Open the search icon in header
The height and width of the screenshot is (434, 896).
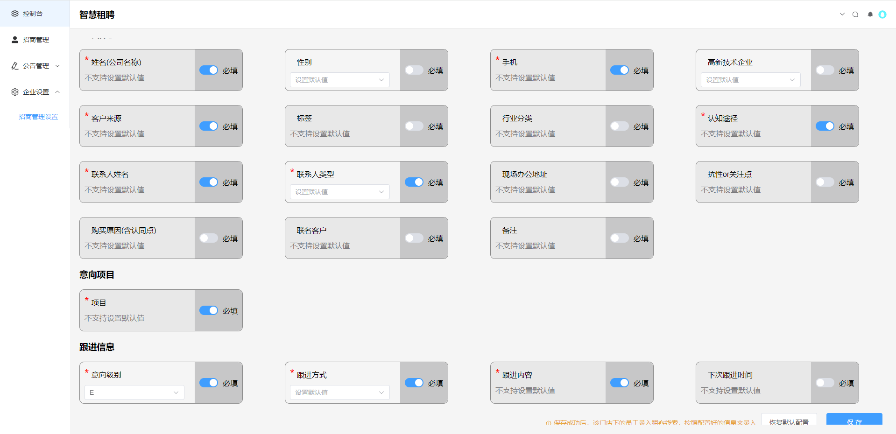pos(855,14)
